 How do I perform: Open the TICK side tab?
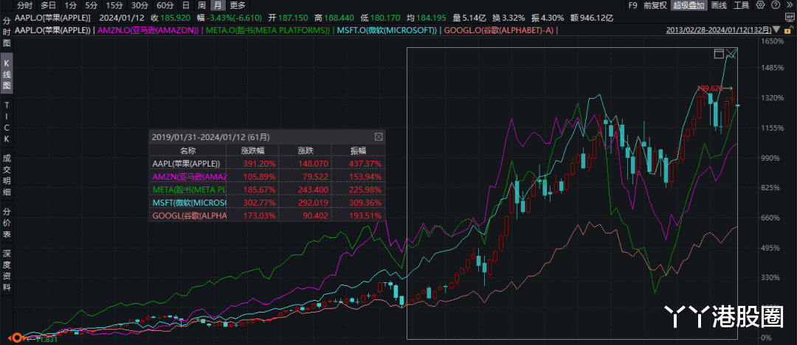click(x=7, y=122)
